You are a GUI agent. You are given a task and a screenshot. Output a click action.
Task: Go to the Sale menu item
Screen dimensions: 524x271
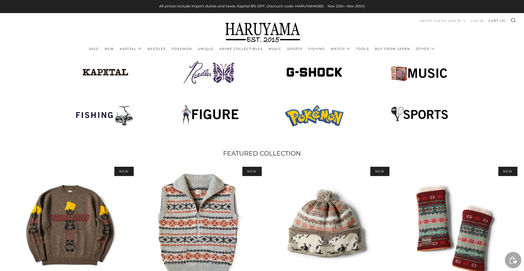point(94,49)
